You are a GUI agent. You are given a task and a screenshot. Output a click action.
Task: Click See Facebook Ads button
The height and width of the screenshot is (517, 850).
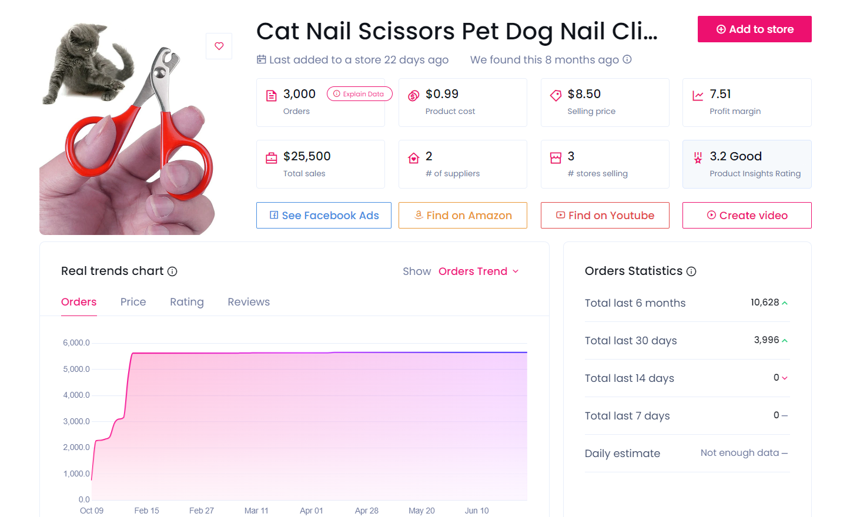[324, 216]
